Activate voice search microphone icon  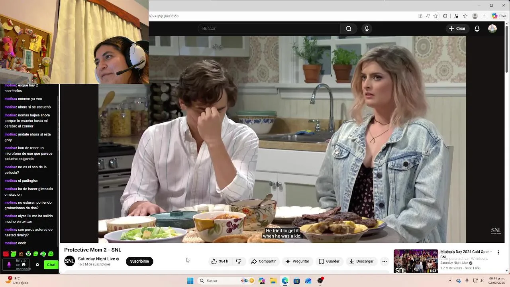(x=367, y=29)
